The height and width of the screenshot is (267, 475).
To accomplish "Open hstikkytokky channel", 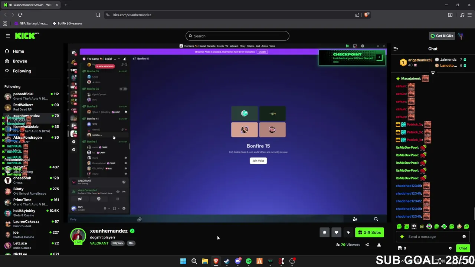I will (31, 213).
